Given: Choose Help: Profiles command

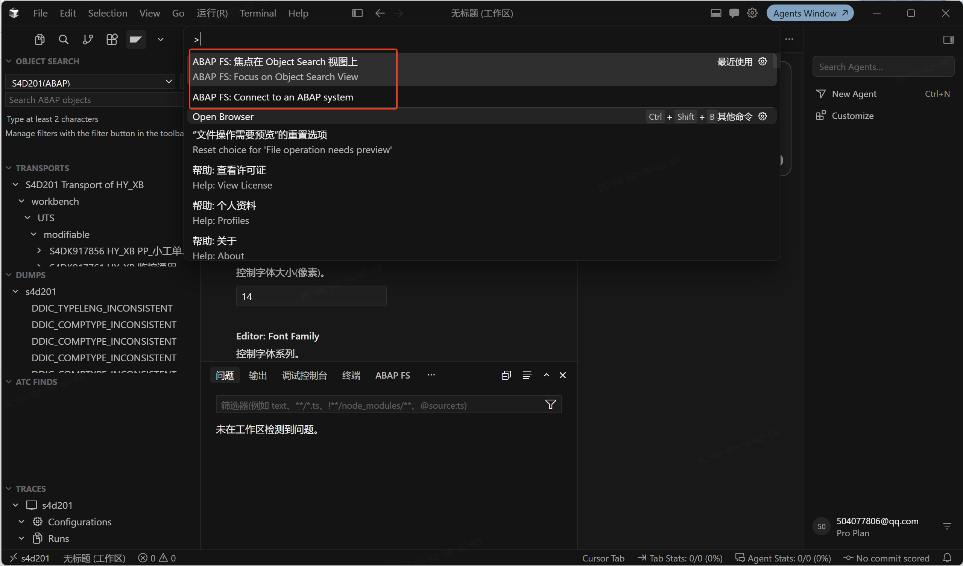Looking at the screenshot, I should tap(482, 213).
